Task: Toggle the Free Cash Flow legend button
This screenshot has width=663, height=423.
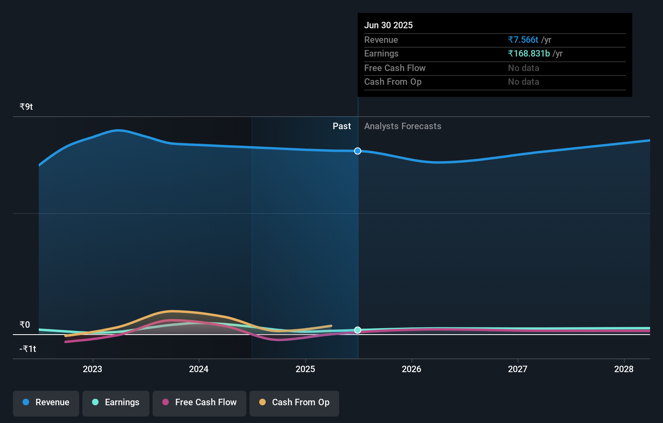Action: point(199,403)
